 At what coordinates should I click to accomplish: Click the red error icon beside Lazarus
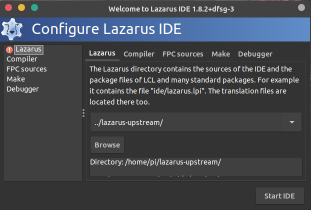tap(9, 50)
